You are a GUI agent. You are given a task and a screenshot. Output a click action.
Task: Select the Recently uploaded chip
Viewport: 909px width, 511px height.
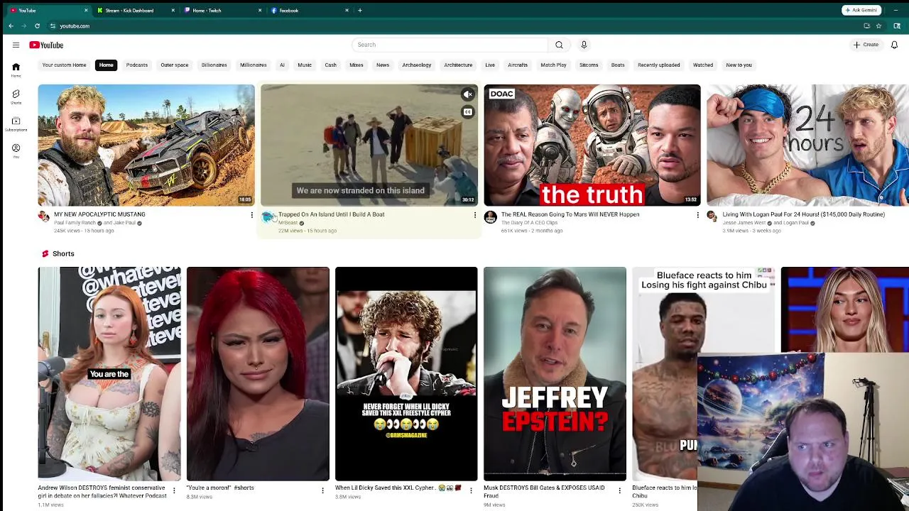click(x=659, y=65)
